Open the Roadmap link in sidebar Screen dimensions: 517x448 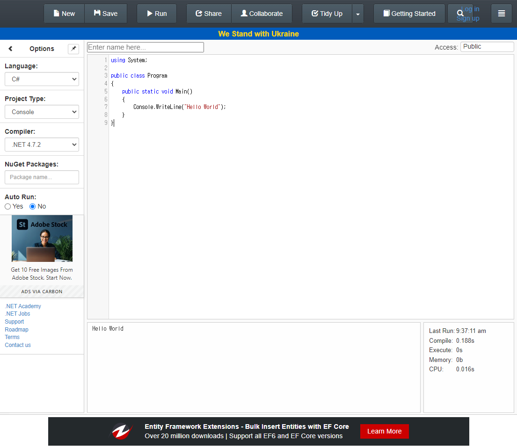pos(16,330)
